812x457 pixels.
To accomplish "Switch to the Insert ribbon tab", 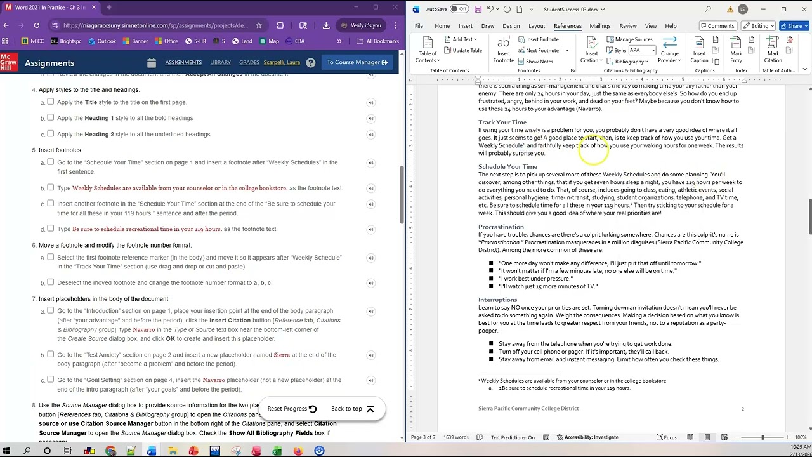I will click(x=466, y=26).
